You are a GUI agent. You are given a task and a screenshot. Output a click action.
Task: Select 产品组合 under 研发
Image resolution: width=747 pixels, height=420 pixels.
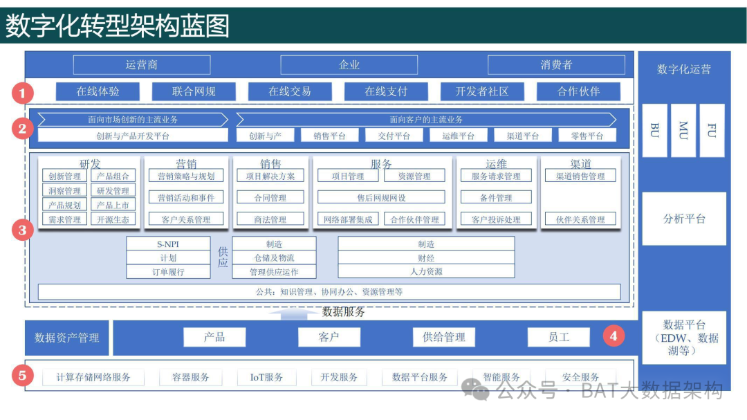coord(113,176)
